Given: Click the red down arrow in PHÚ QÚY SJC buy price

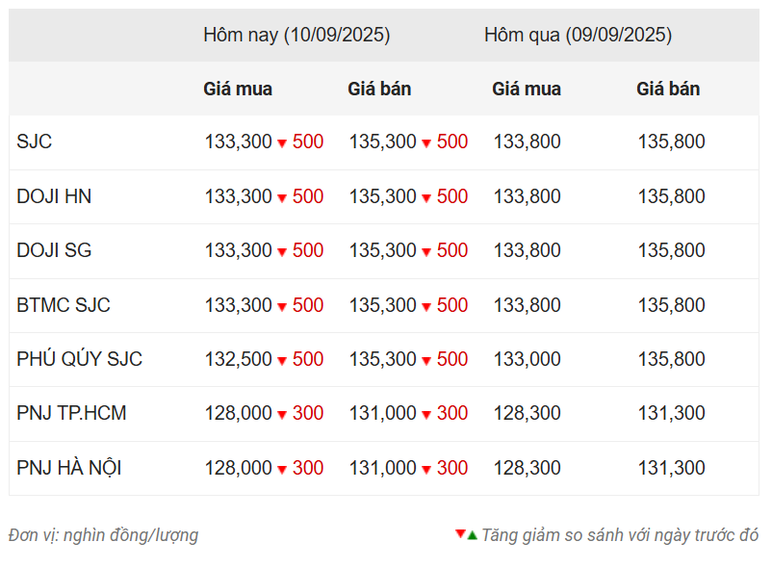Looking at the screenshot, I should tap(282, 361).
